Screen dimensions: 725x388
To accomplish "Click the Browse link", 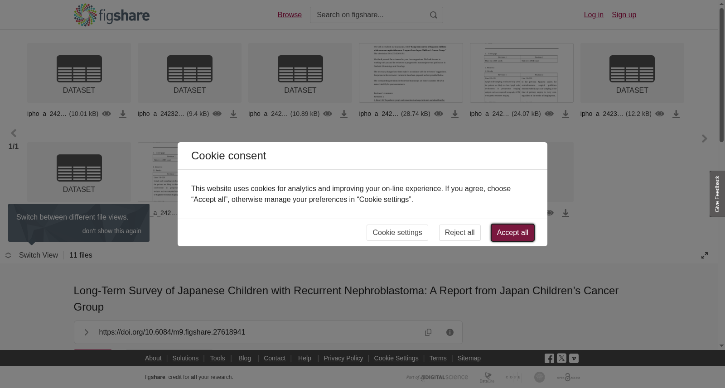I will click(290, 15).
